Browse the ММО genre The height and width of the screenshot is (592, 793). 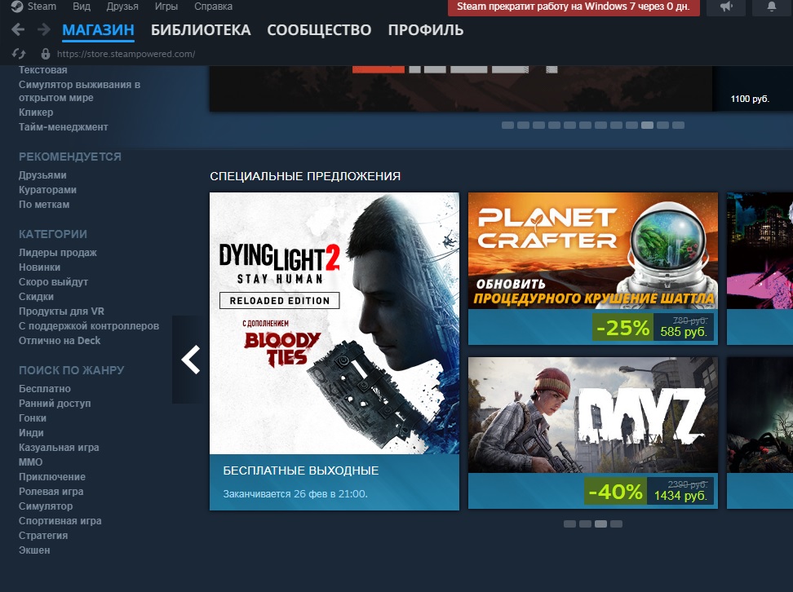30,462
